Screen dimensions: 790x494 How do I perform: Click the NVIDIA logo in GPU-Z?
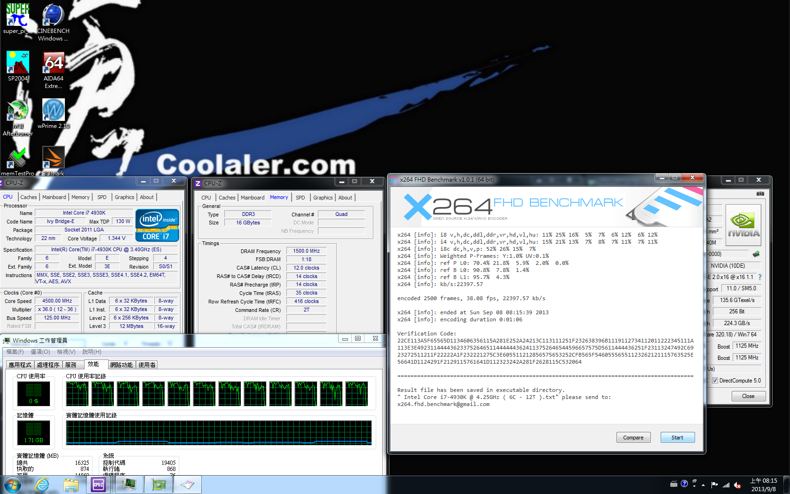point(743,225)
